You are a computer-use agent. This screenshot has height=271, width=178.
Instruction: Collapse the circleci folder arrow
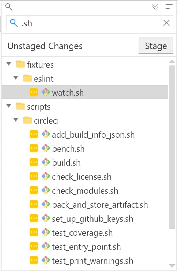16,120
